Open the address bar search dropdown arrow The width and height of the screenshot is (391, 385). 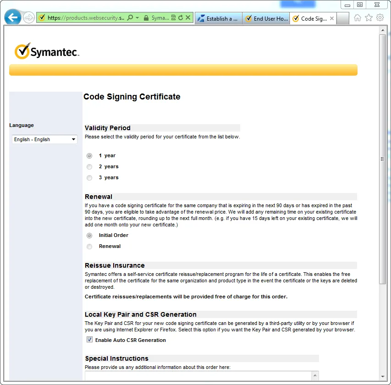click(x=137, y=18)
